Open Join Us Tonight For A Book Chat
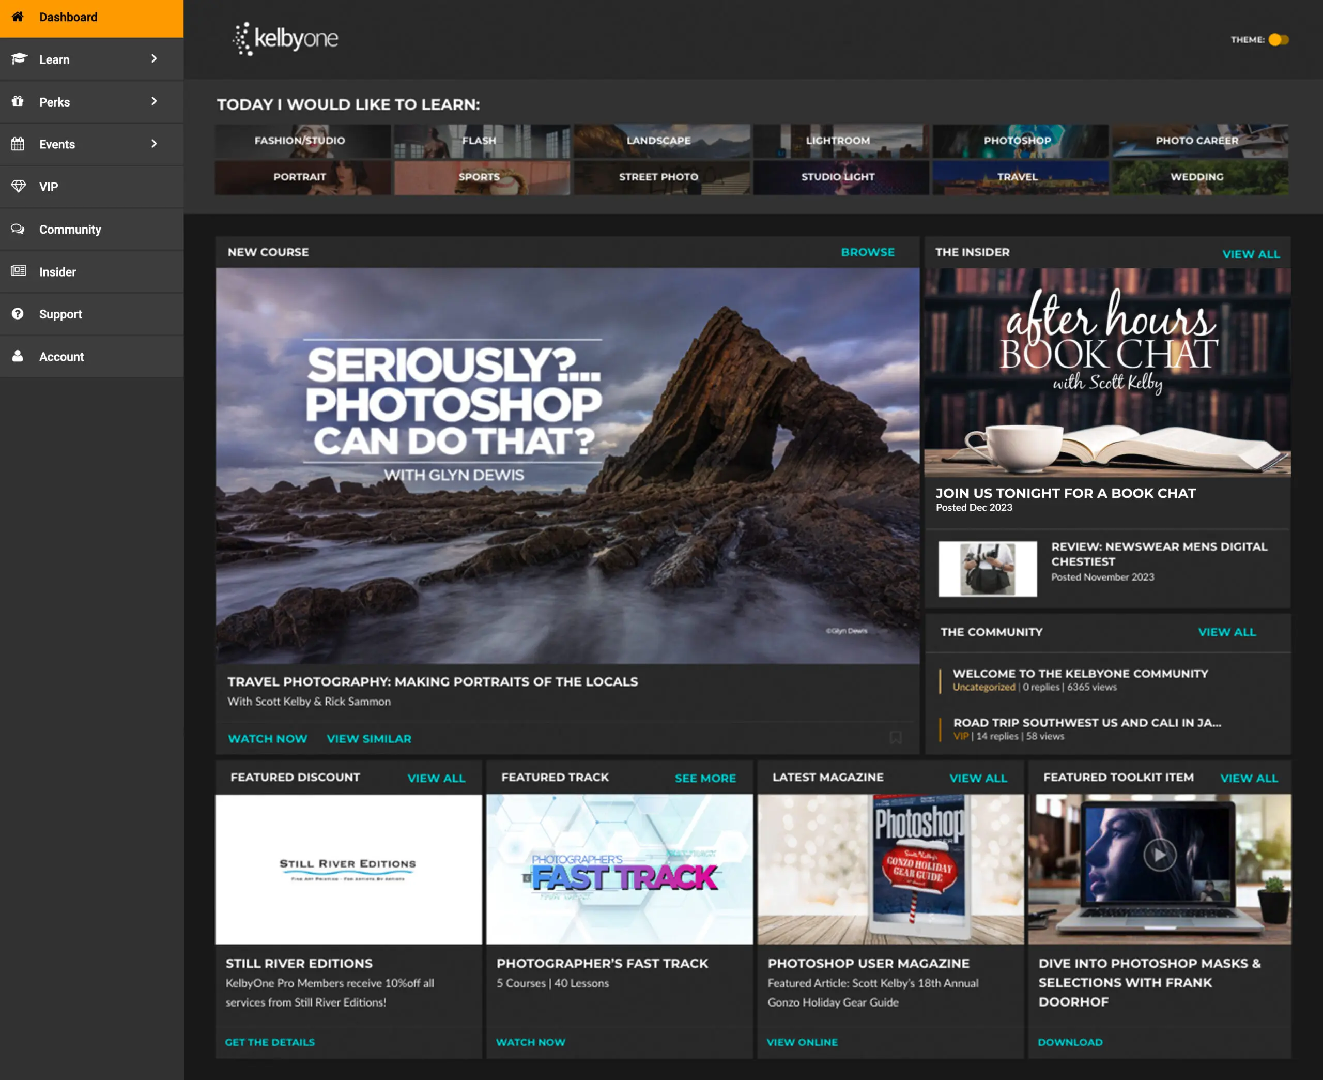 [x=1066, y=493]
